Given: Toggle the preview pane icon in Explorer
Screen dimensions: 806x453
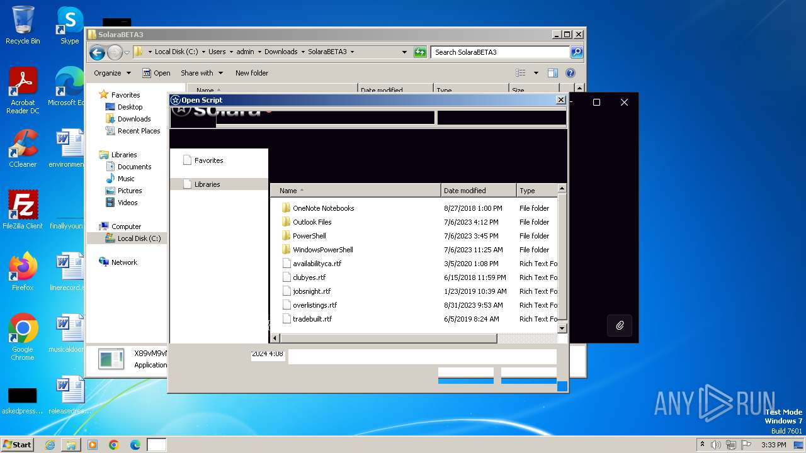Looking at the screenshot, I should pos(552,73).
